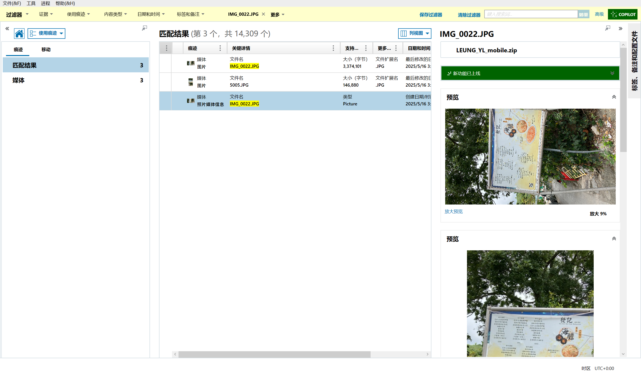
Task: Switch to the 移动 tab
Action: 46,50
